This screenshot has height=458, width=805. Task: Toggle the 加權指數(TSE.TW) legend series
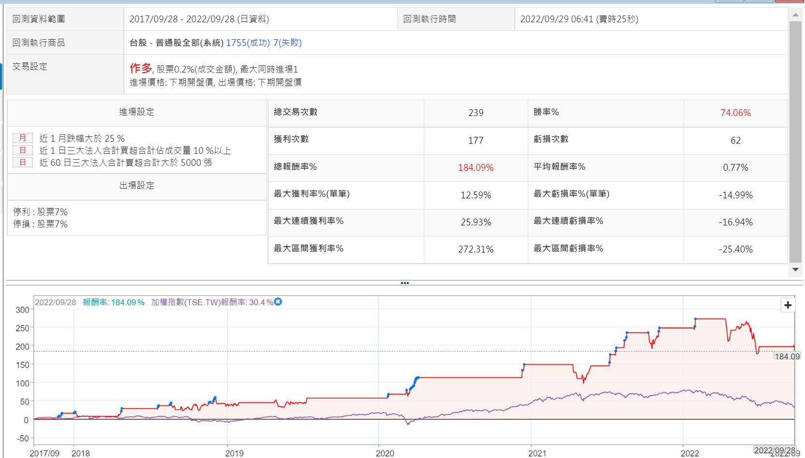pyautogui.click(x=212, y=302)
